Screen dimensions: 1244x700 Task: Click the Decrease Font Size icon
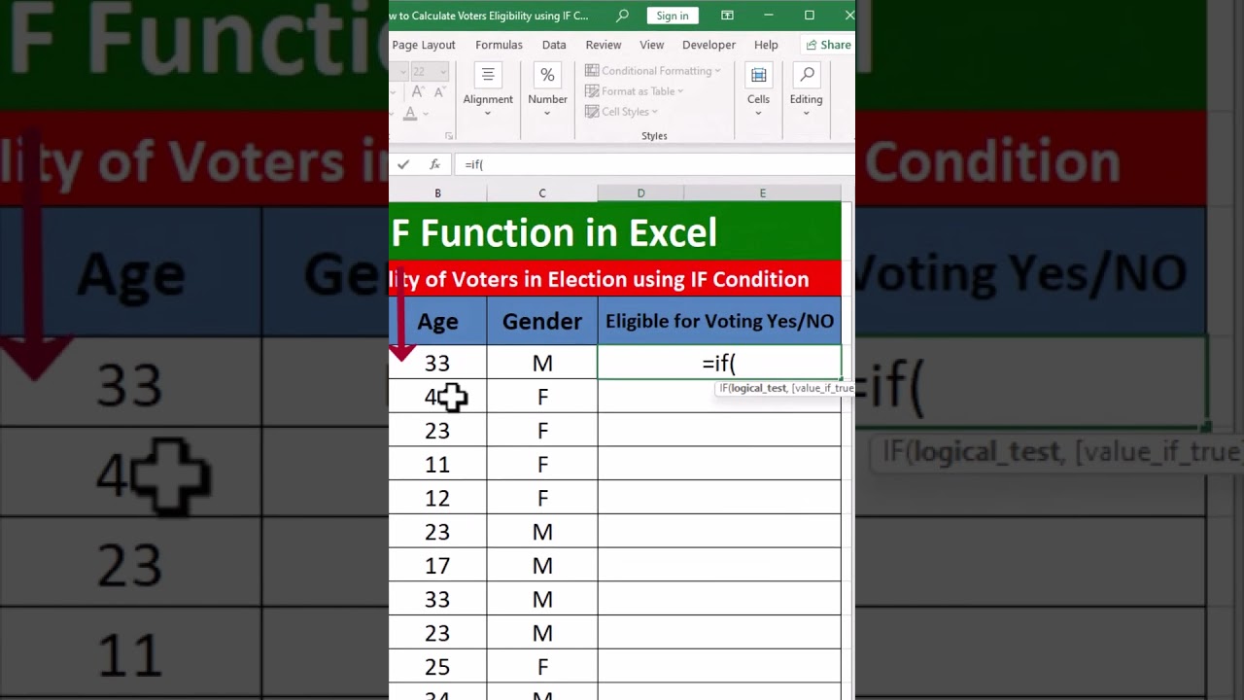pyautogui.click(x=438, y=91)
